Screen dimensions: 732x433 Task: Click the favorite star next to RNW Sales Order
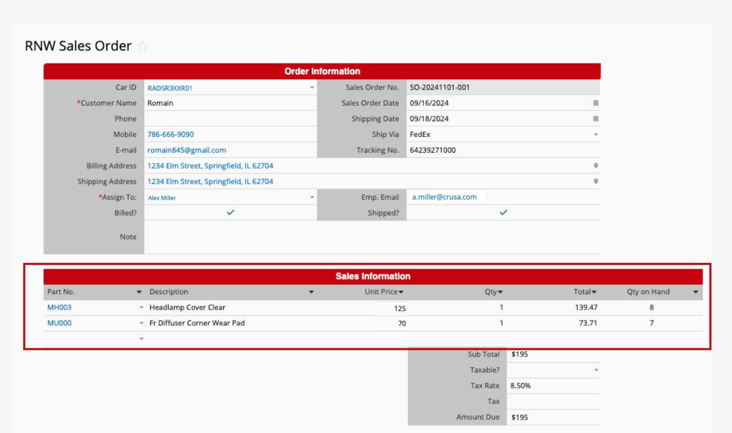click(x=142, y=47)
